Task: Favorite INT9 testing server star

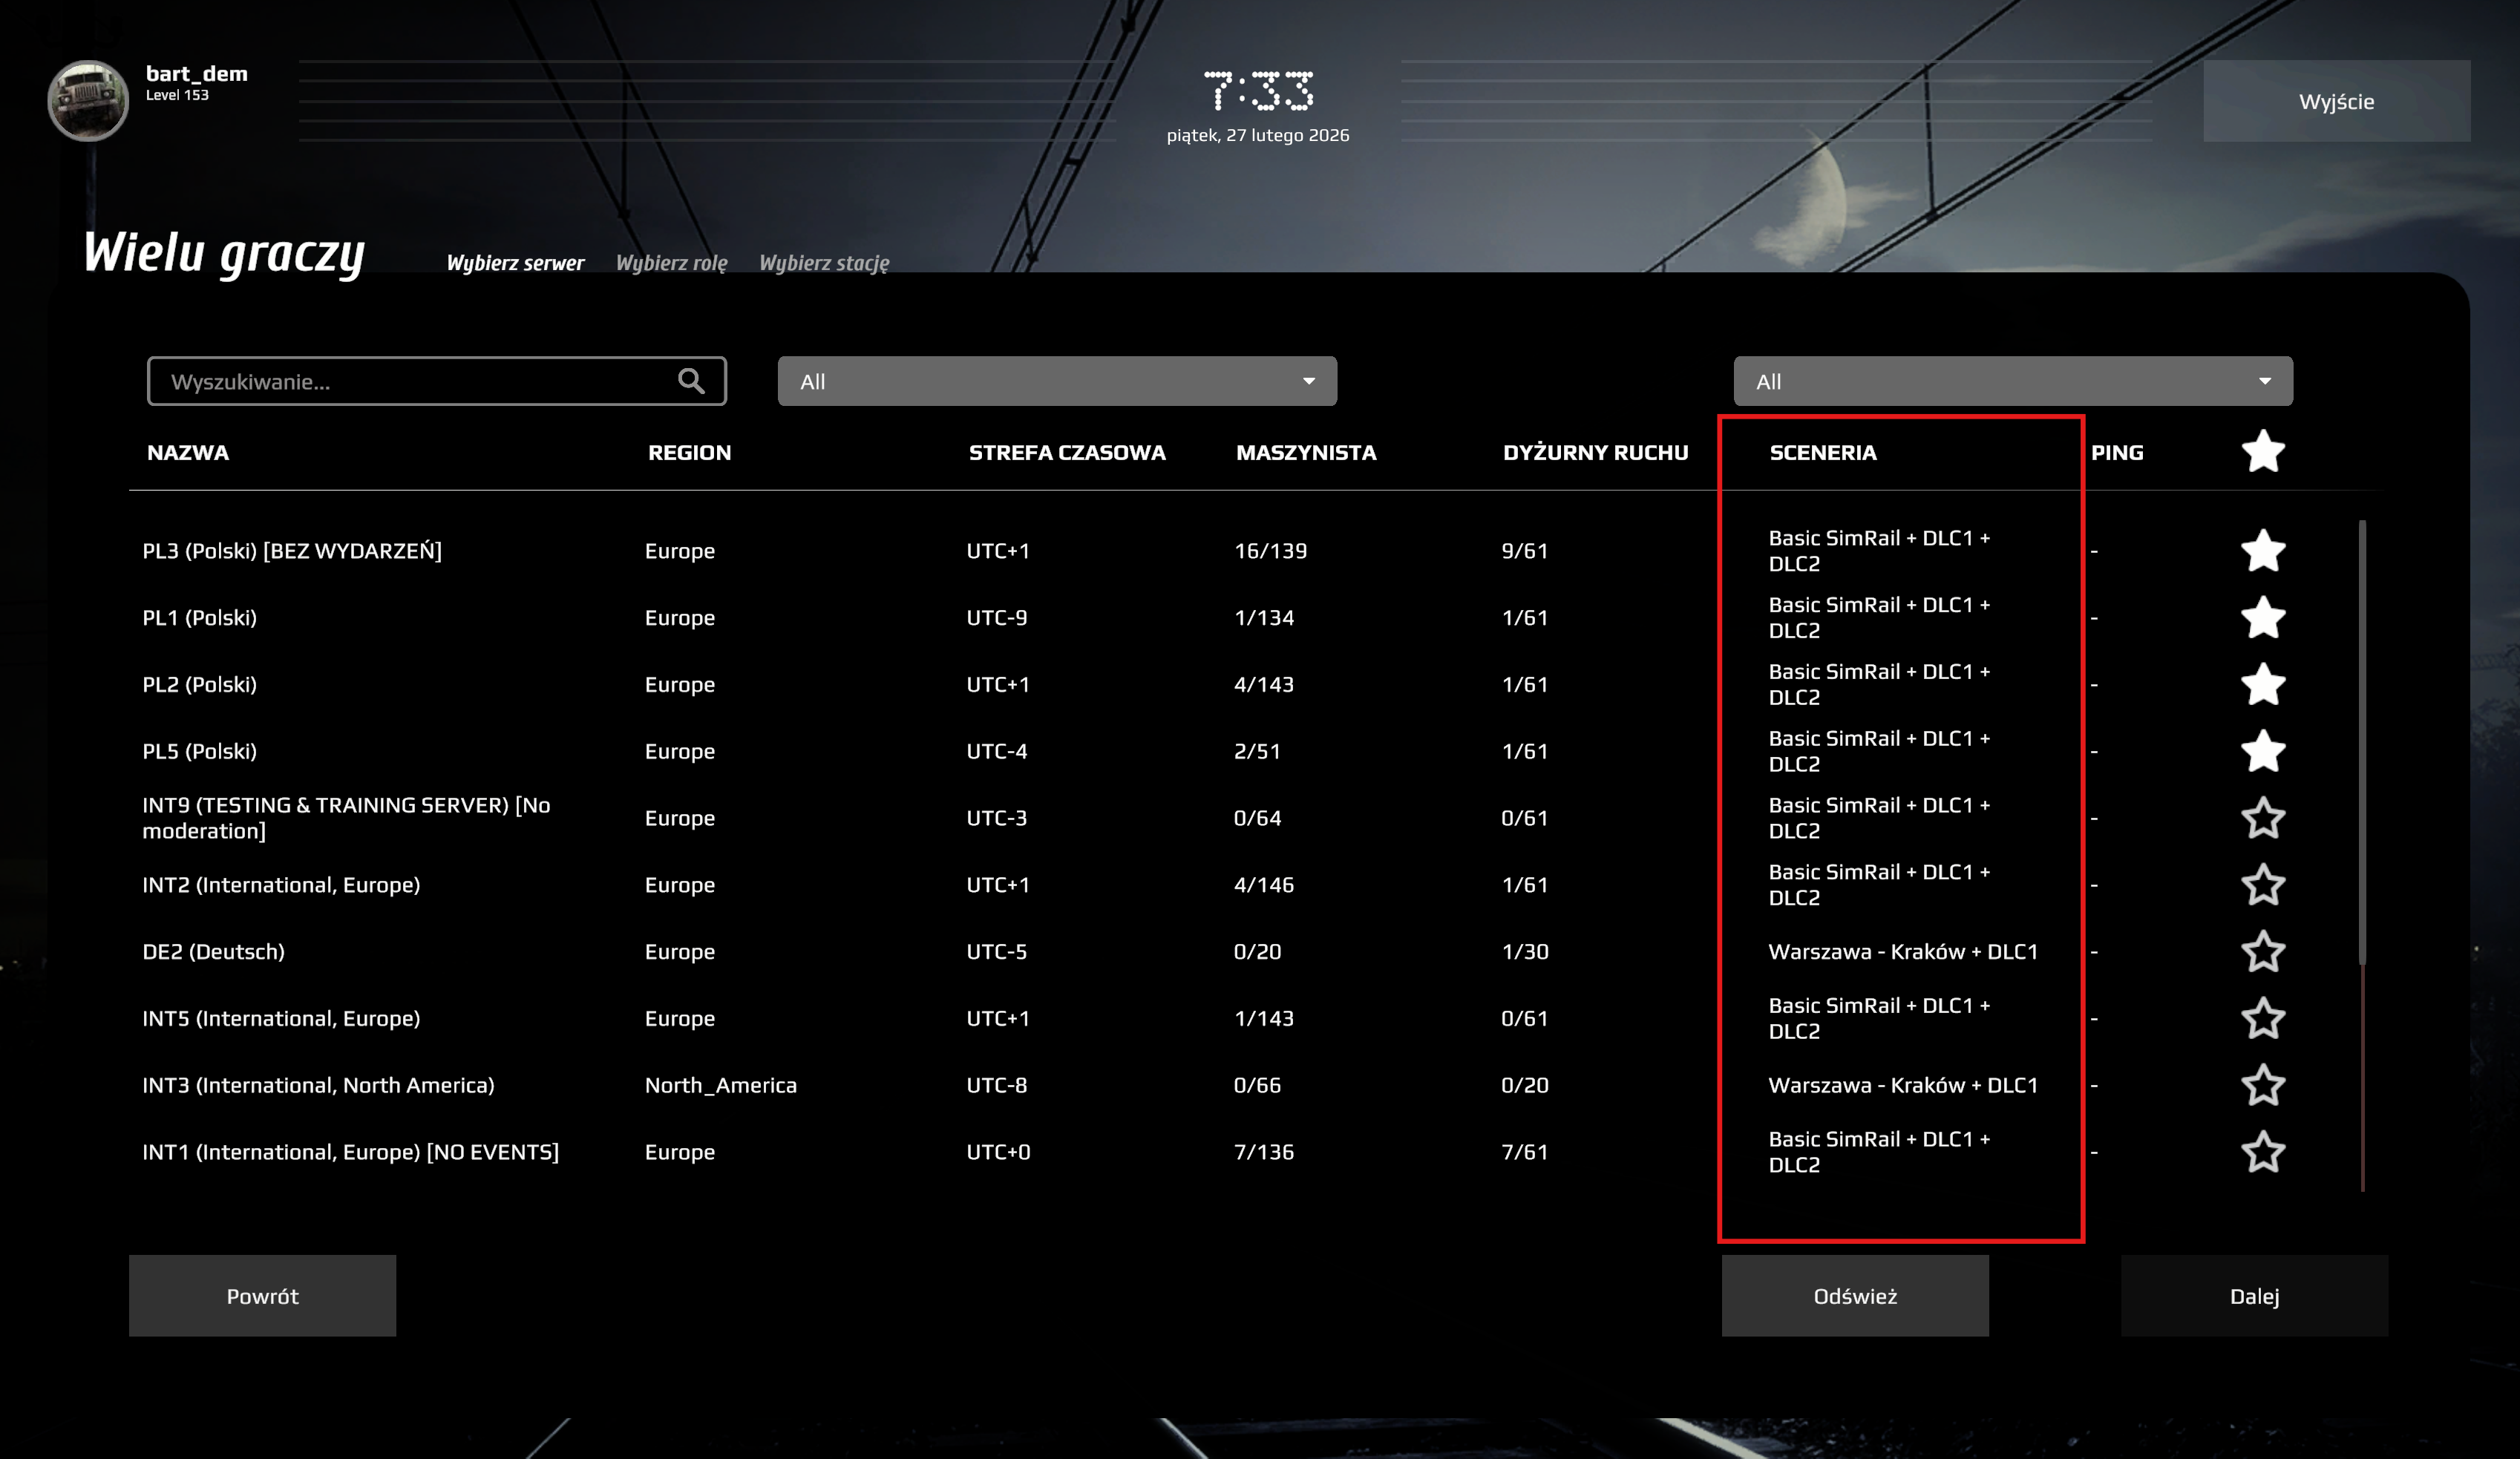Action: point(2262,818)
